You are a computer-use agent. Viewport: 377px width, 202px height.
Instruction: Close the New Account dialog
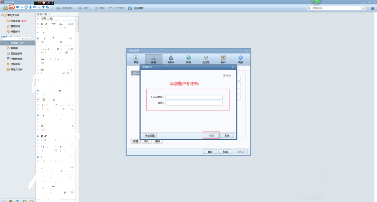tap(233, 67)
